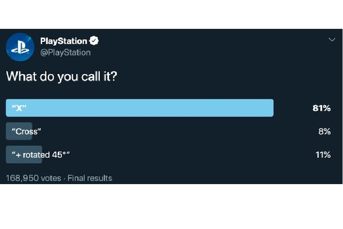Click the 11% result percentage
Image resolution: width=343 pixels, height=229 pixels.
click(323, 155)
